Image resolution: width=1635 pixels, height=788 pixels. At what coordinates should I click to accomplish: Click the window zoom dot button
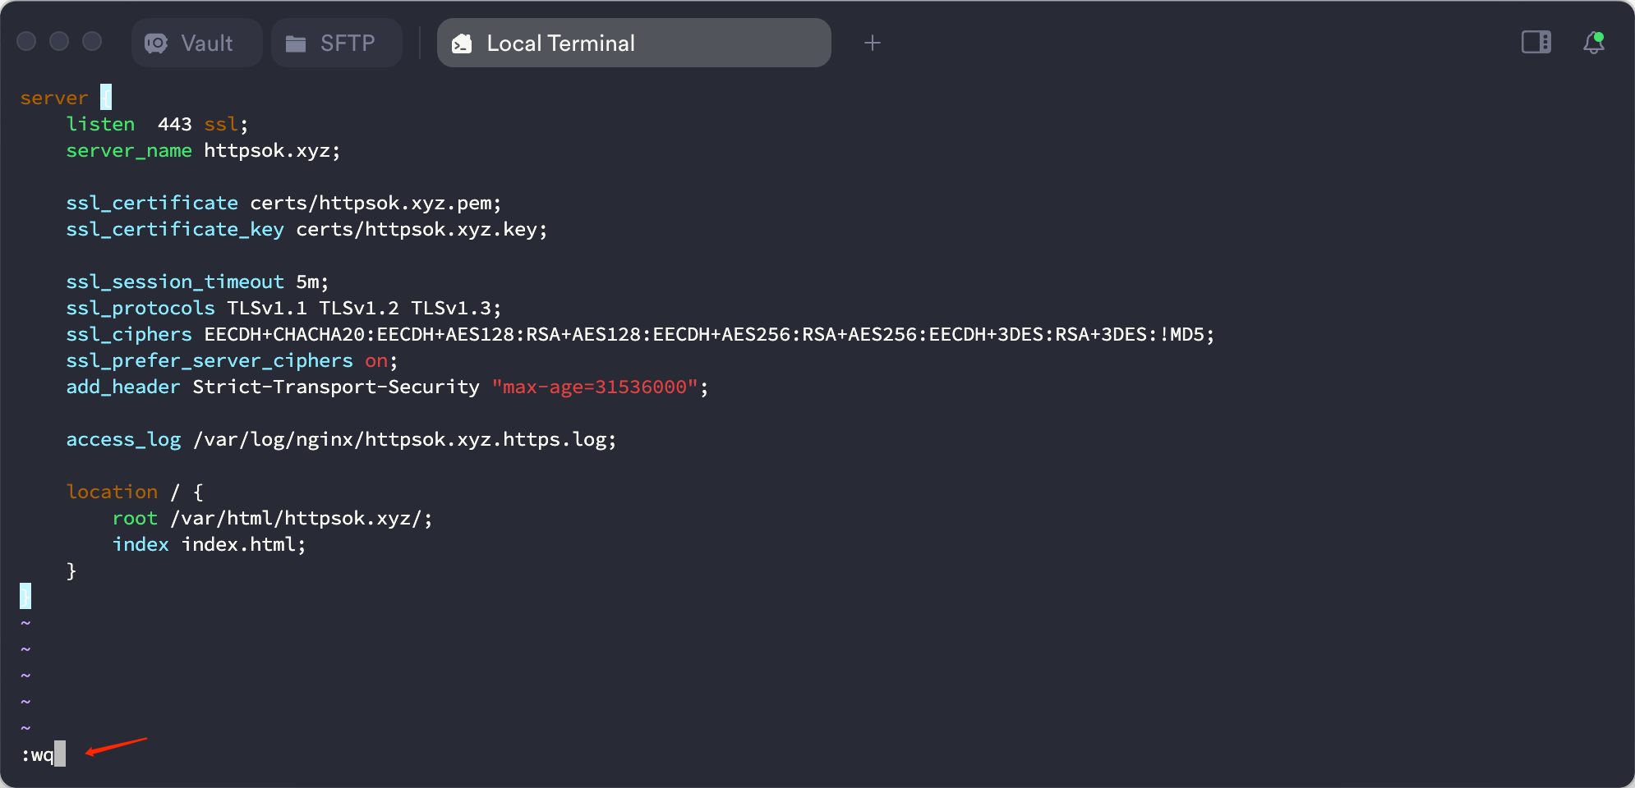click(x=92, y=41)
